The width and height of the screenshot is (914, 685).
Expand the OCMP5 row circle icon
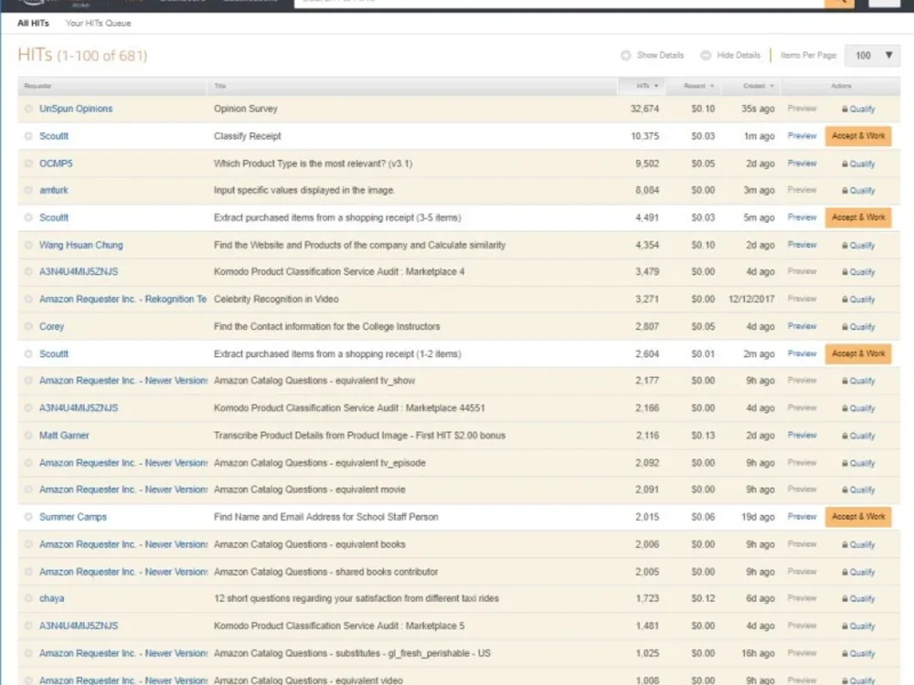click(x=28, y=163)
